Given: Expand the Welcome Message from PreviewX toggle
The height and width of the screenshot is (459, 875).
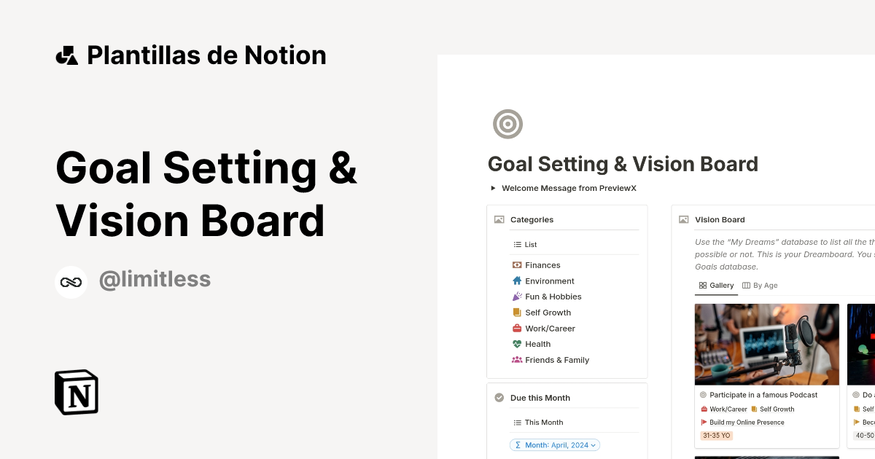Looking at the screenshot, I should tap(493, 188).
